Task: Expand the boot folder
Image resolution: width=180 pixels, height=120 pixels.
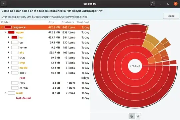Action: click(9, 73)
